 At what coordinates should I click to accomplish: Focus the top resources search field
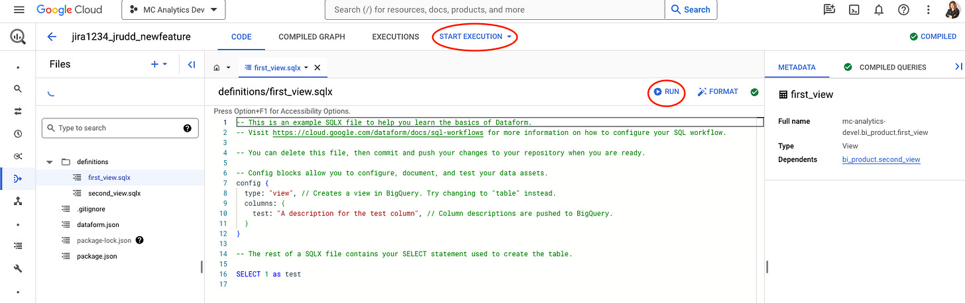[x=495, y=10]
